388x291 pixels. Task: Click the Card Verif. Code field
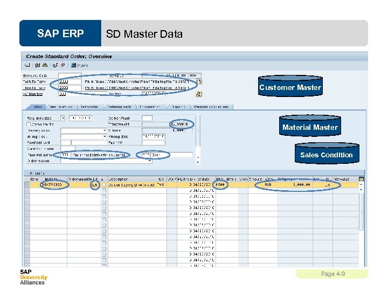point(68,149)
